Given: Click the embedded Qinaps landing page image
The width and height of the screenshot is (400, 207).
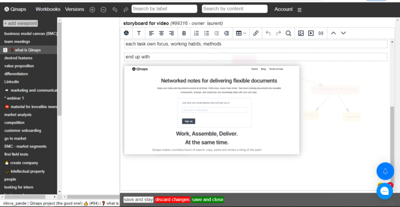Looking at the screenshot, I should click(x=212, y=110).
